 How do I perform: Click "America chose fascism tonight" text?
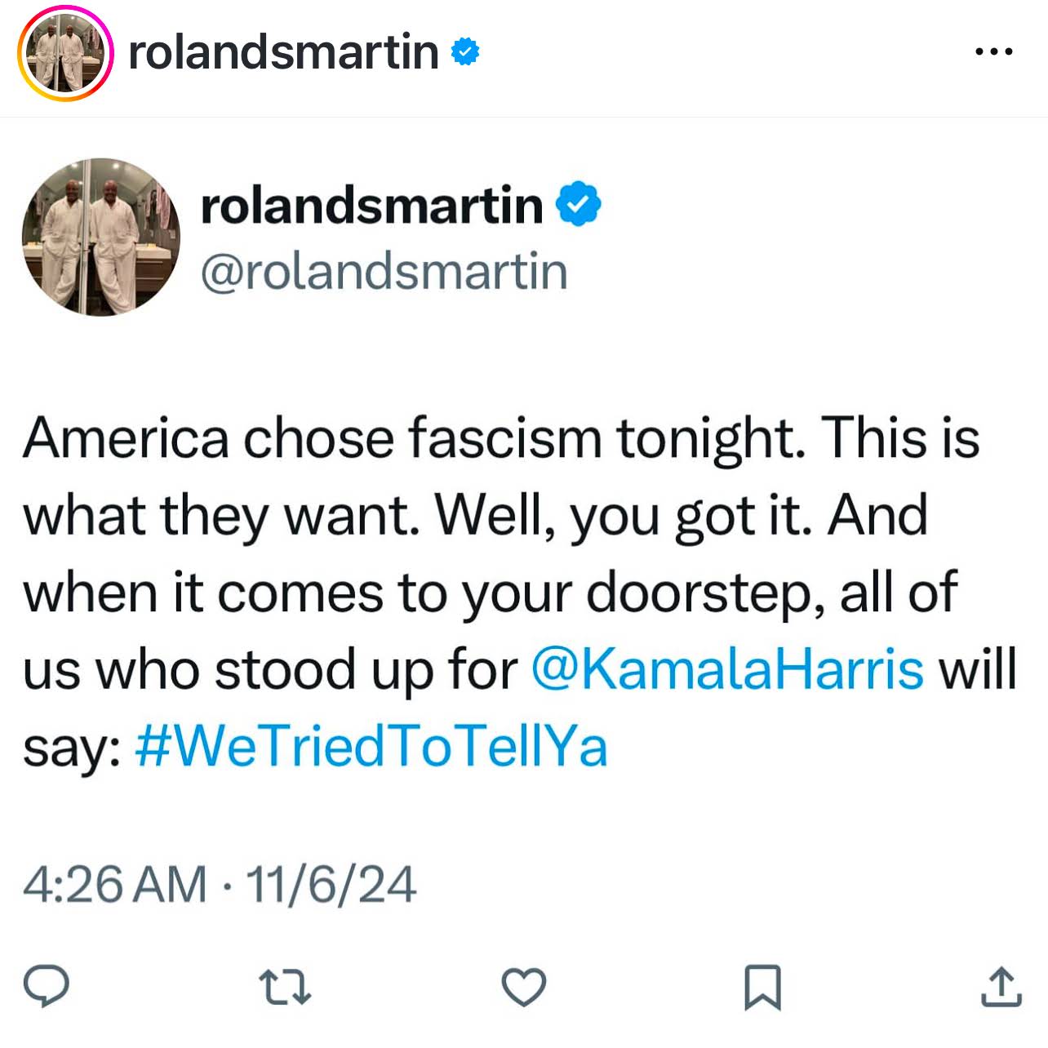(408, 438)
